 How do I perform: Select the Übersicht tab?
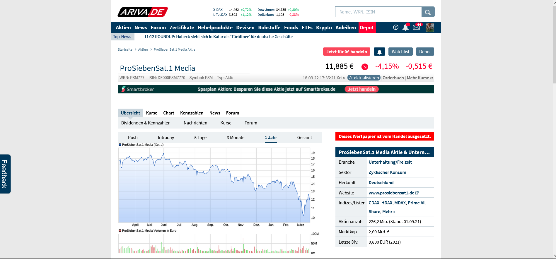pos(130,113)
